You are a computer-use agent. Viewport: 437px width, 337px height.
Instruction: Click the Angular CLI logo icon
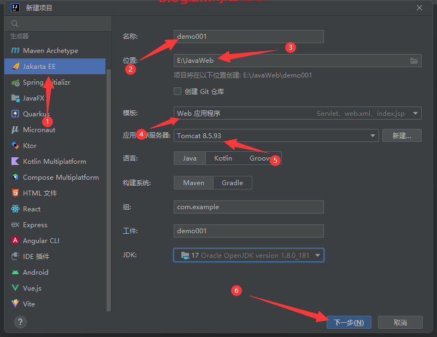click(15, 240)
